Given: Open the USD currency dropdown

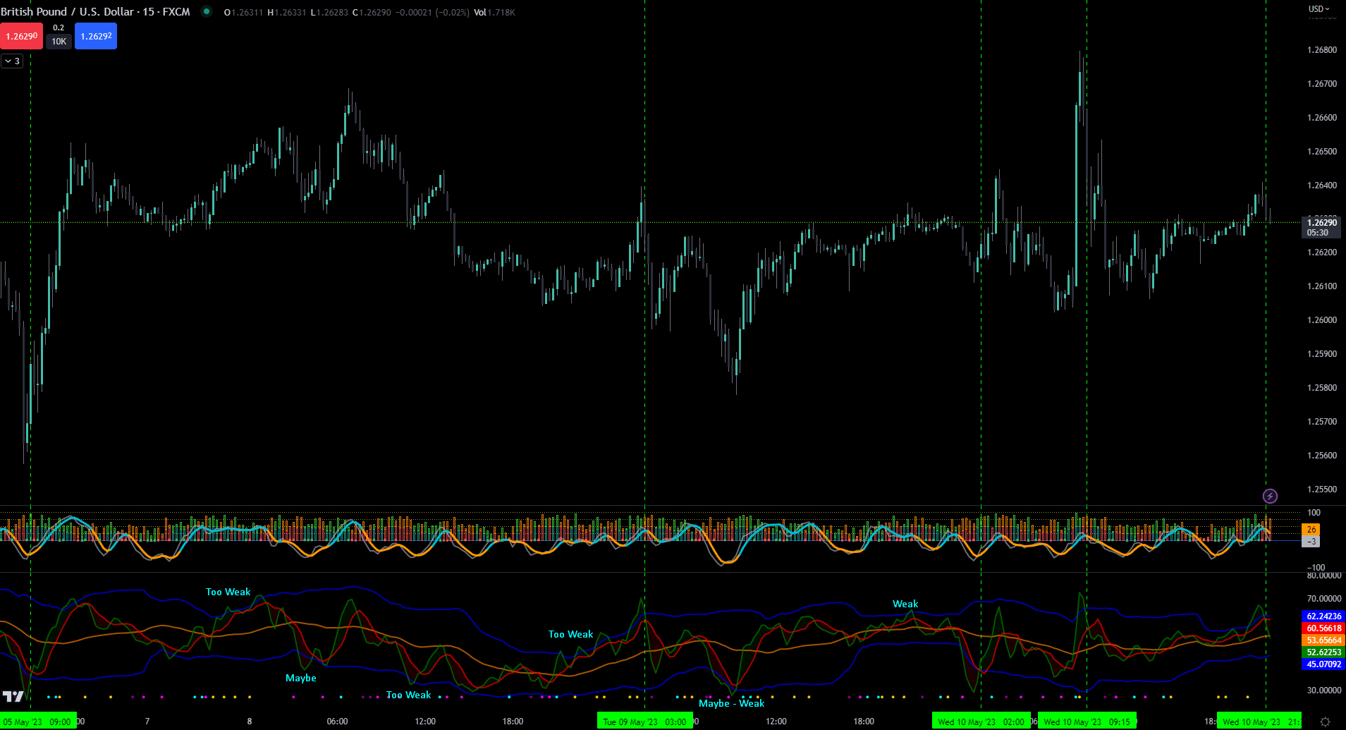Looking at the screenshot, I should (x=1319, y=9).
